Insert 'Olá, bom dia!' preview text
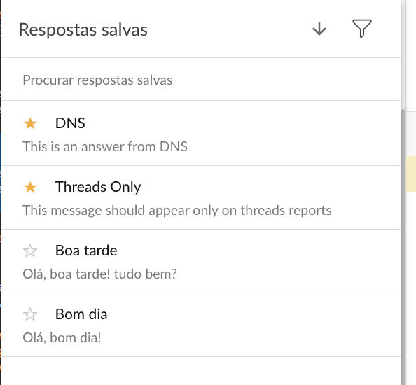The image size is (416, 385). [x=62, y=337]
